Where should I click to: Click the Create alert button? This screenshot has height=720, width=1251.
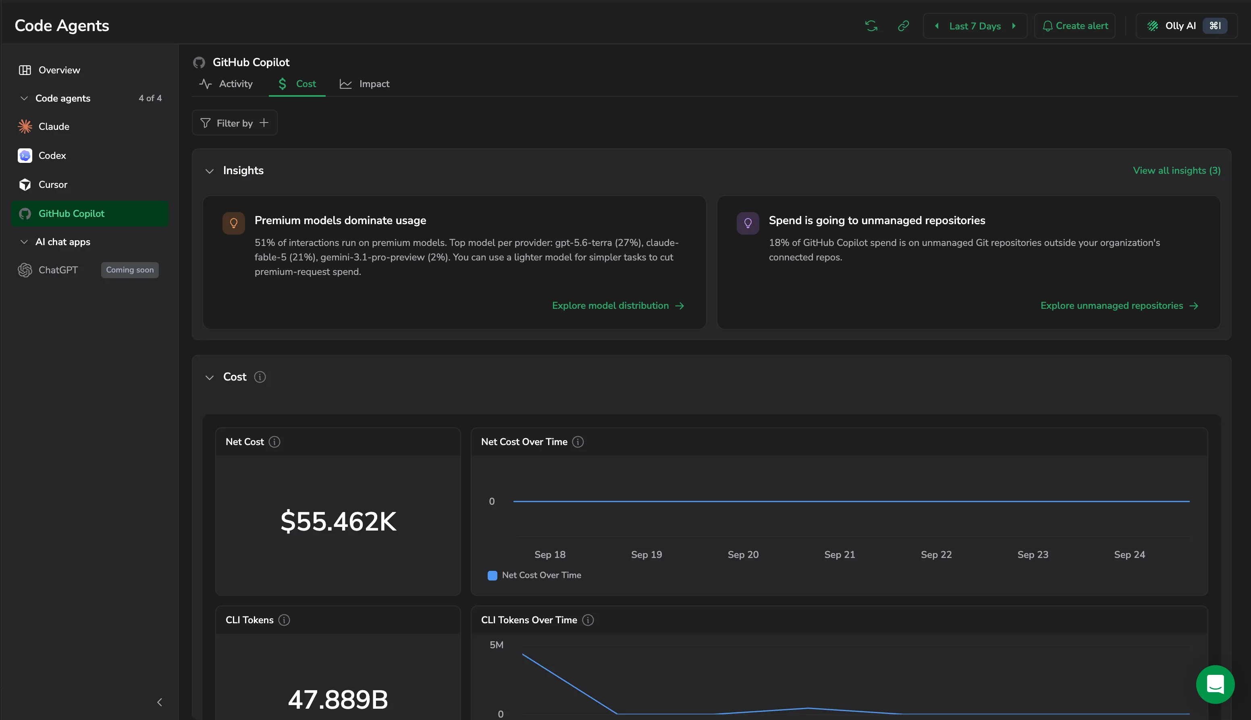(1074, 26)
